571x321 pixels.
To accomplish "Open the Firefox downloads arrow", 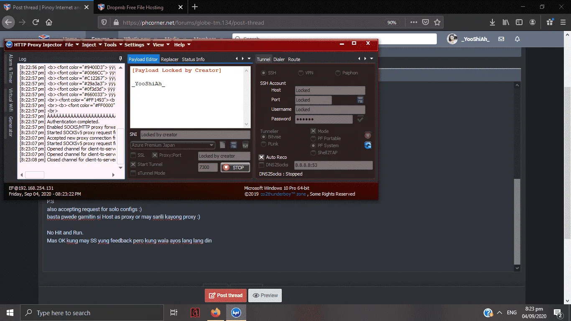I will point(492,22).
